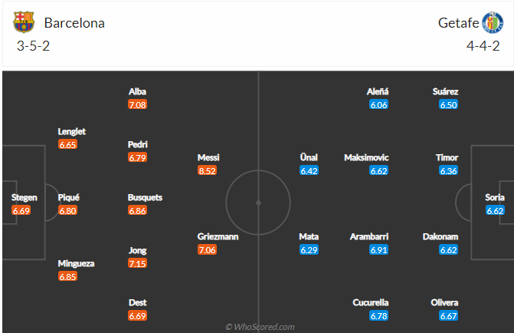514x333 pixels.
Task: Click Jong's 7.15 rating badge
Action: point(138,263)
